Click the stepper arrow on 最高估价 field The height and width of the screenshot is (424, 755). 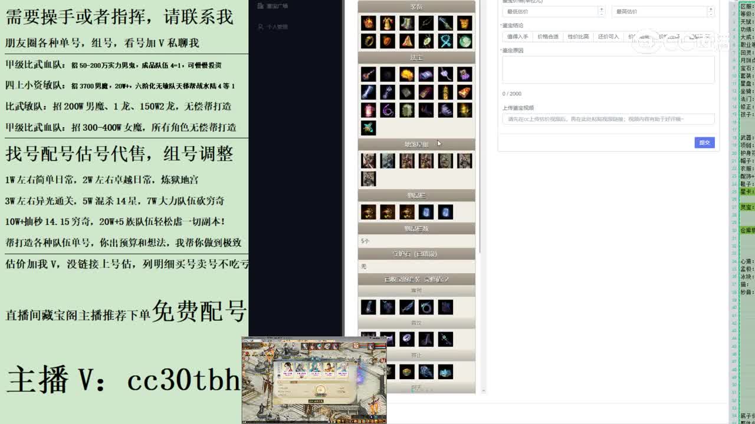click(x=711, y=11)
